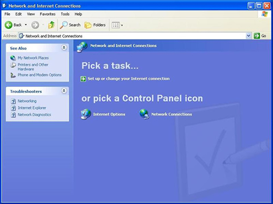Open the Tools menu
The height and width of the screenshot is (204, 273).
click(65, 14)
